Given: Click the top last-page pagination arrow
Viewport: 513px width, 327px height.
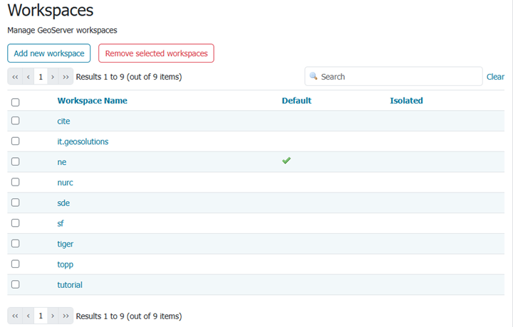Looking at the screenshot, I should point(66,77).
